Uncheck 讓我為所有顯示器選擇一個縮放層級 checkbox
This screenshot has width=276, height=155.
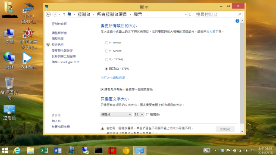tap(102, 90)
